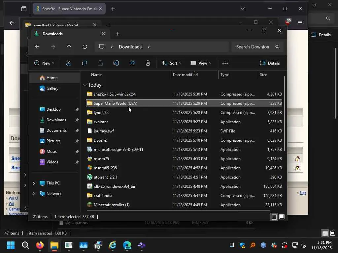Open taskbar Search magnifier

[x=25, y=245]
